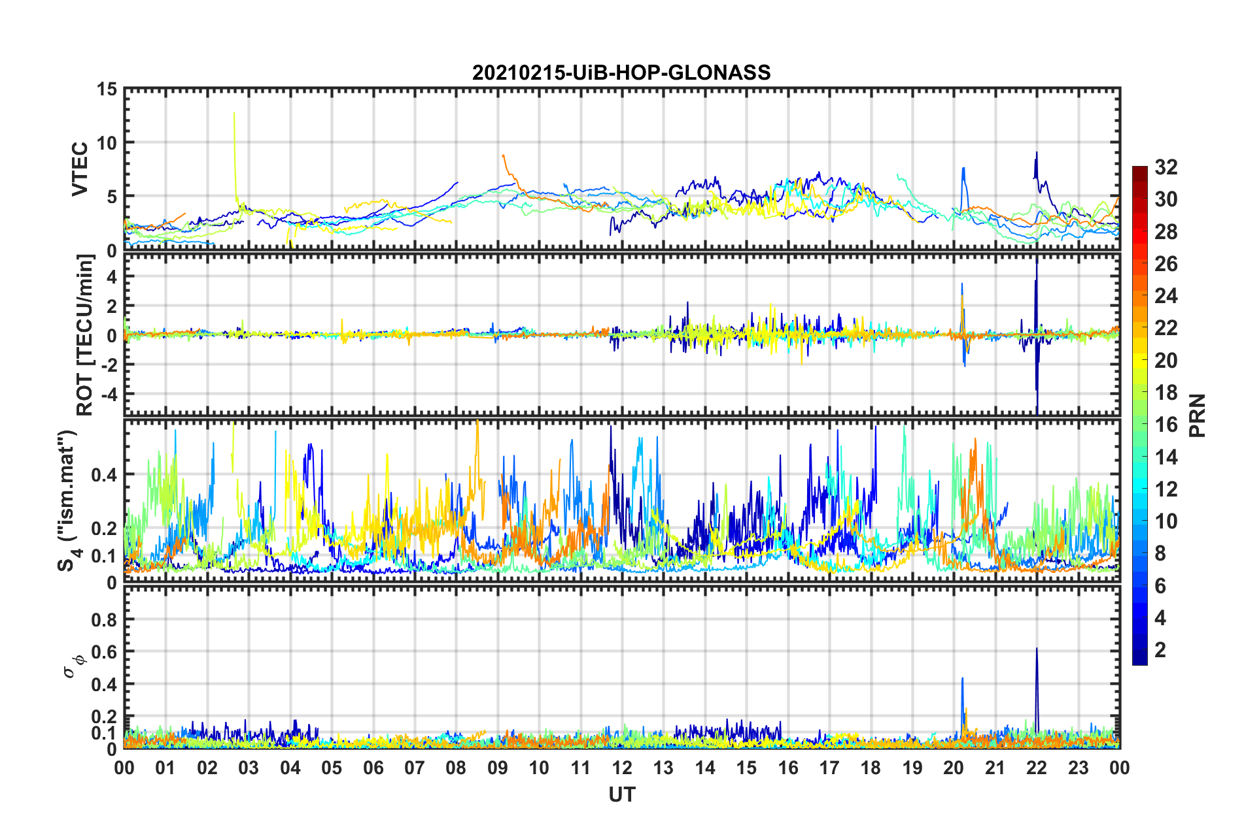Click colorbar tick label 28
Viewport: 1244px width, 831px height.
point(1166,232)
